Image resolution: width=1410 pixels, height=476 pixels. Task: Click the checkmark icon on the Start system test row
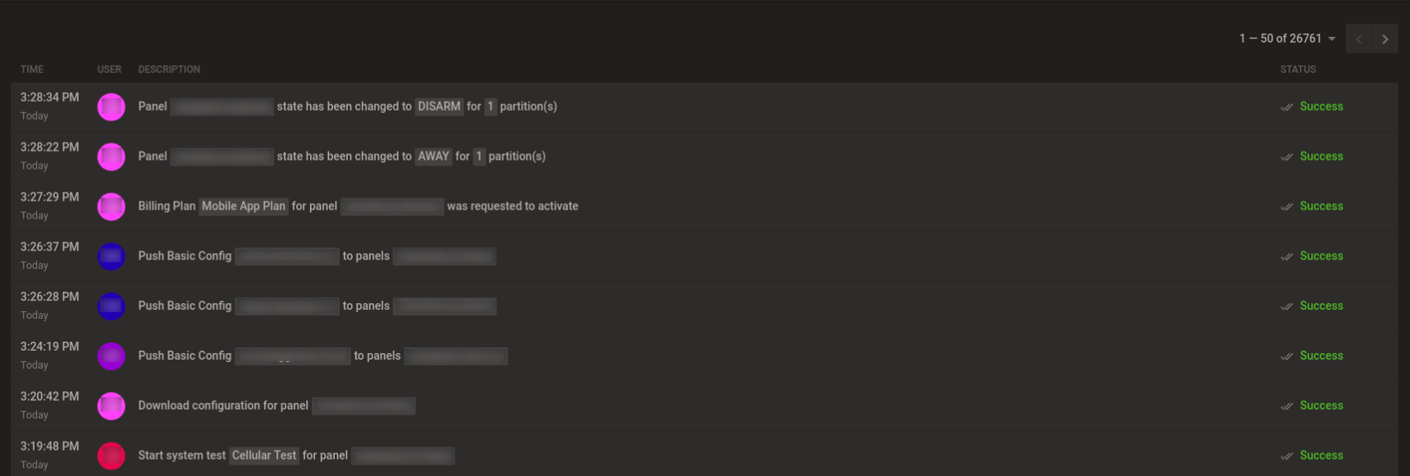coord(1286,456)
